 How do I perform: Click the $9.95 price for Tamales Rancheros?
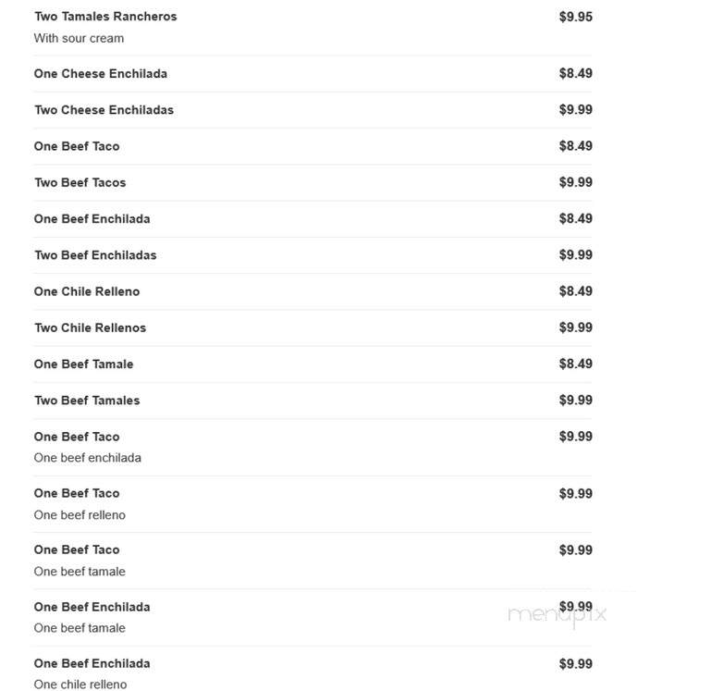[575, 17]
